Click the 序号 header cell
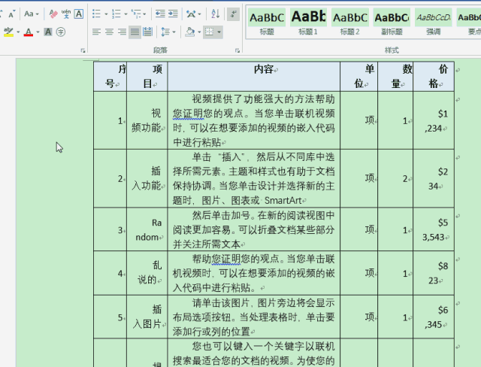481x367 pixels. pyautogui.click(x=110, y=77)
